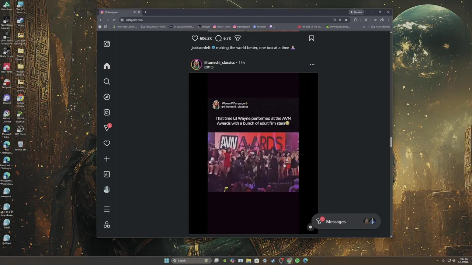The image size is (472, 265).
Task: Select the Discord desktop shortcut
Action: (x=7, y=99)
